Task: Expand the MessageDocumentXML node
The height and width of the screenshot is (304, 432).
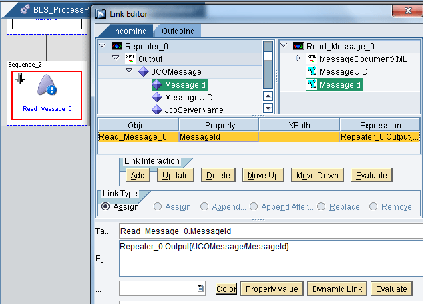Action: (x=298, y=59)
